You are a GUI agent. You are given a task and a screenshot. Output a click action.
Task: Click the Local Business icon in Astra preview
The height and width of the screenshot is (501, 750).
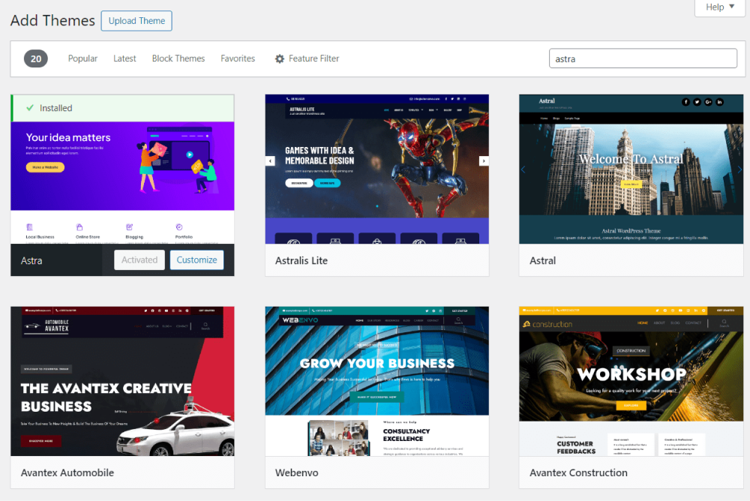click(30, 226)
